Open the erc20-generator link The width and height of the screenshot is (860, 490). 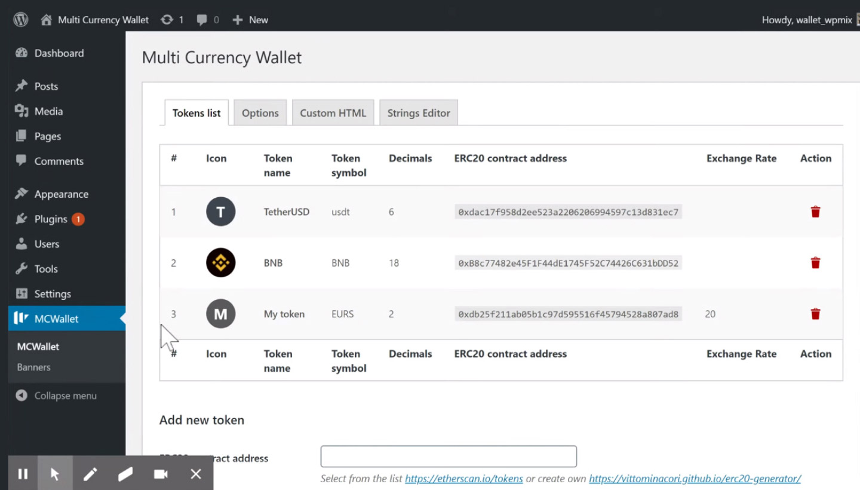tap(695, 479)
